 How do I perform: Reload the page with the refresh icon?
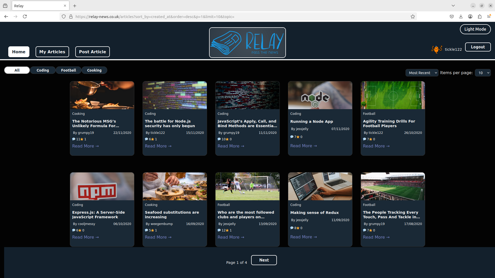(25, 16)
